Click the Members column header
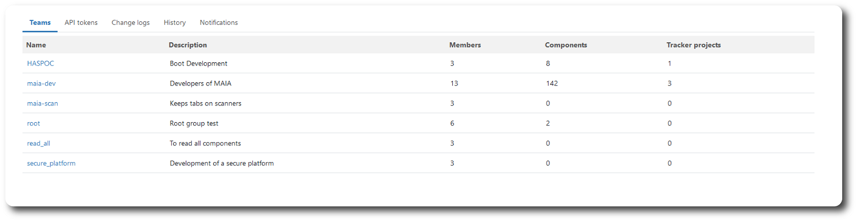The image size is (857, 221). tap(465, 45)
